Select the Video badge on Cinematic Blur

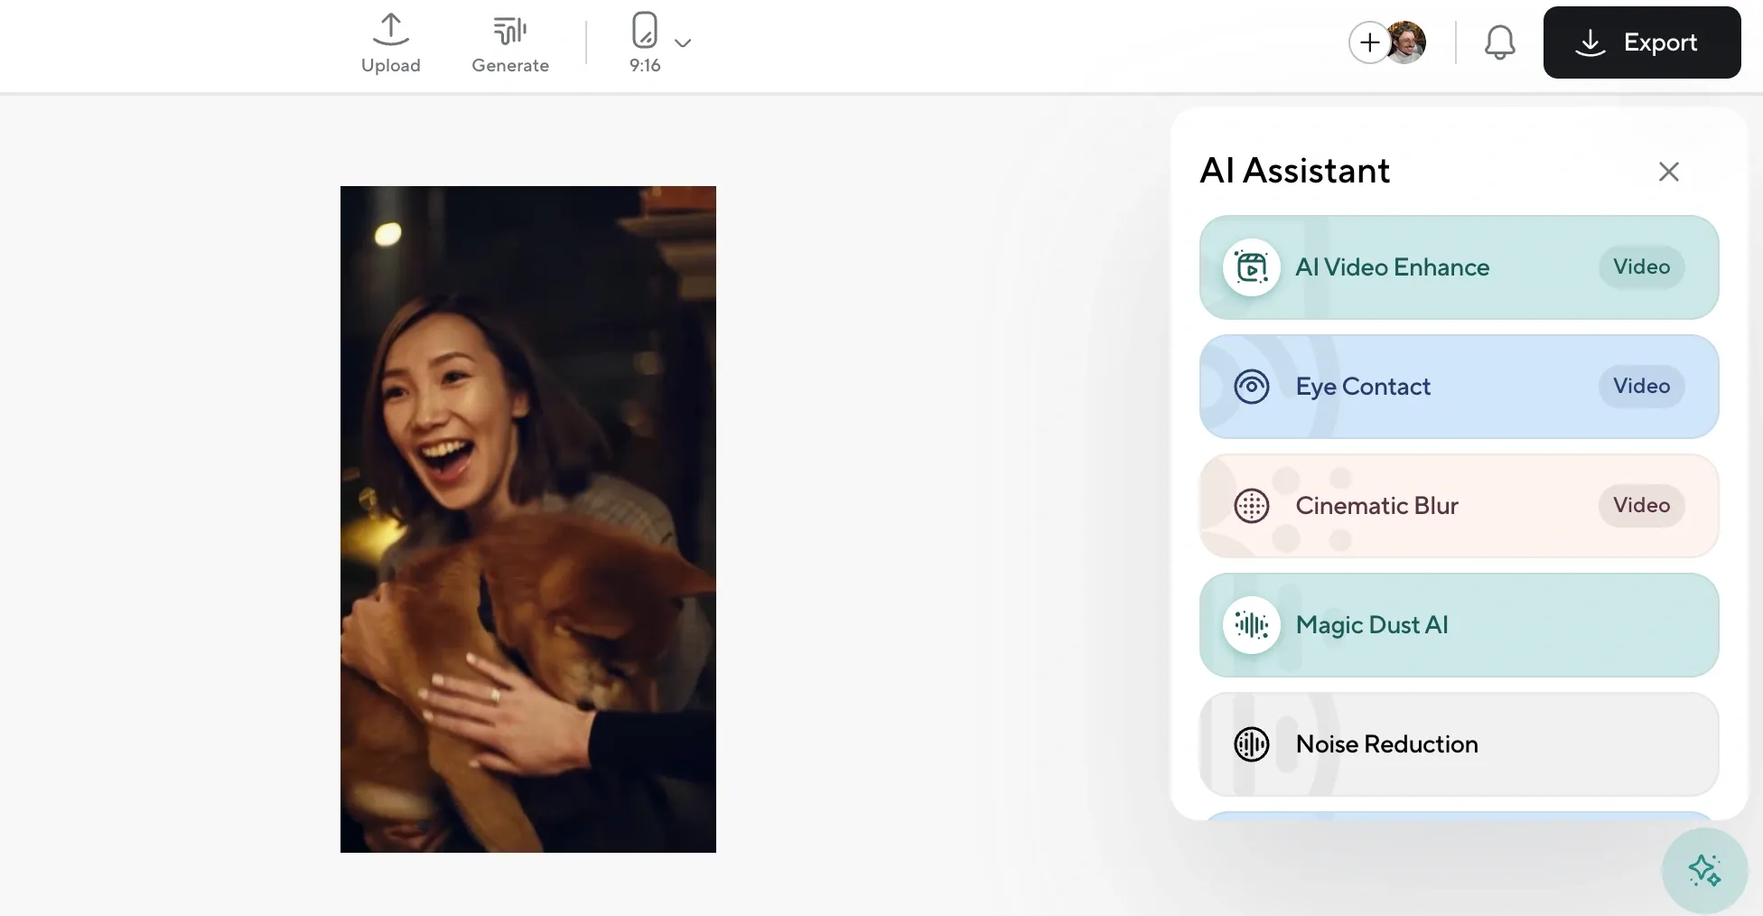tap(1641, 505)
